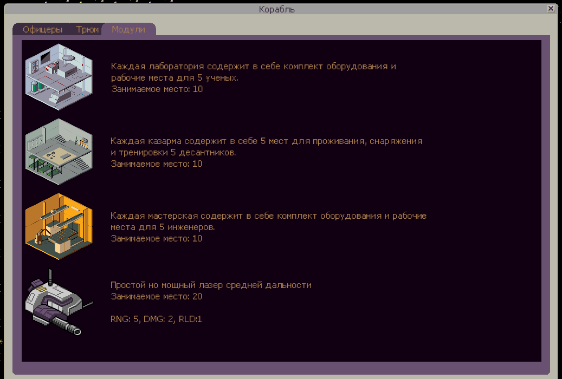Switch to the Офицеры tab
Screen dimensions: 562x379
[43, 29]
